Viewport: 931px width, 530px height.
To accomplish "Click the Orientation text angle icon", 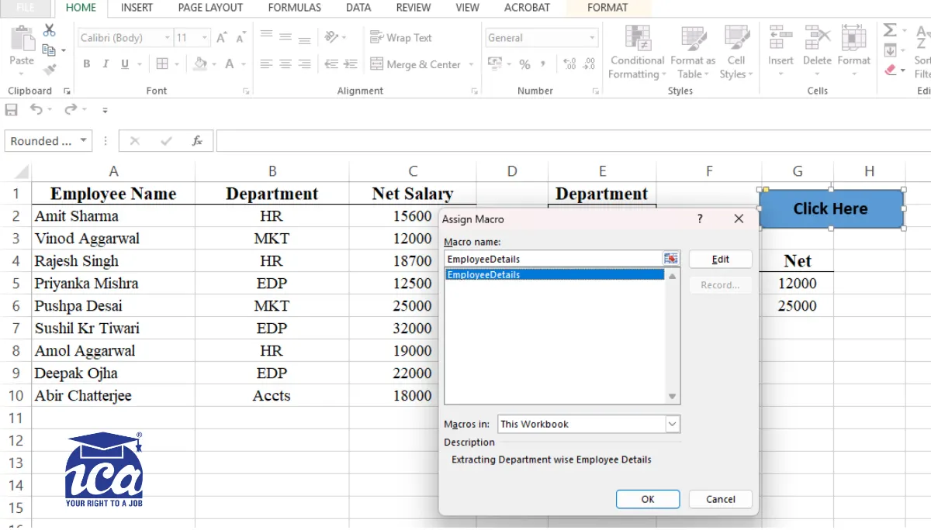I will [x=332, y=36].
